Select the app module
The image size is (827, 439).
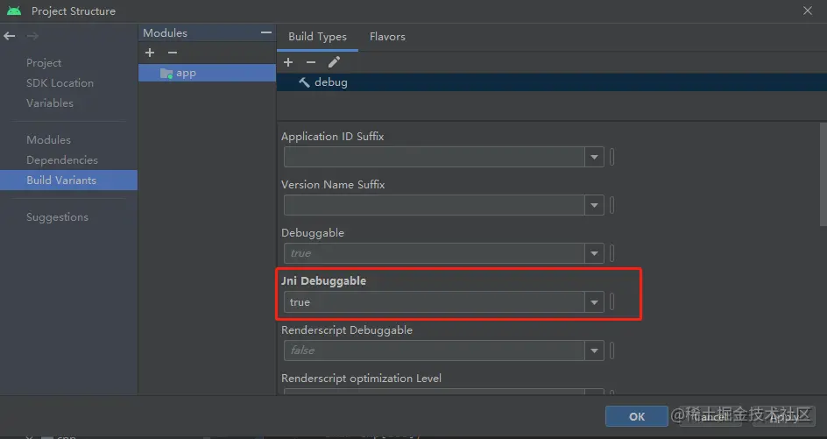(x=186, y=73)
